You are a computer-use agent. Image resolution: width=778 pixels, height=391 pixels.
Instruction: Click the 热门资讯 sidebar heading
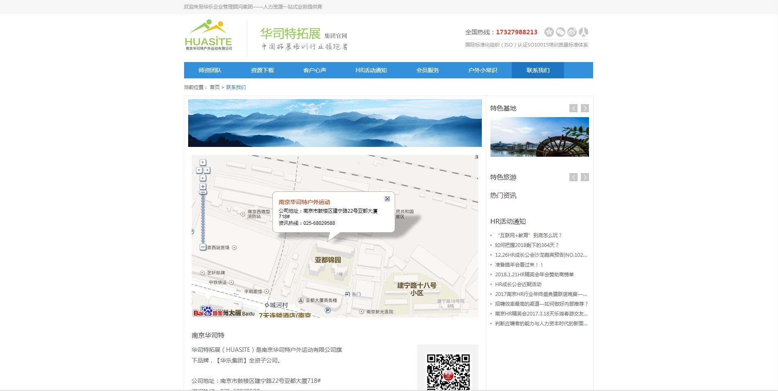(x=504, y=195)
